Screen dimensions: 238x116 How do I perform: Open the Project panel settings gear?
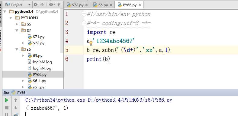point(52,5)
